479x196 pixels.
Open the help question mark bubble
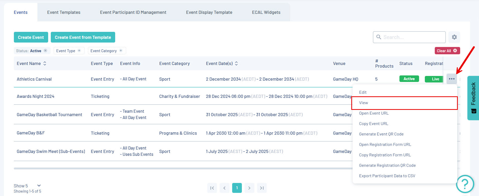click(x=465, y=184)
